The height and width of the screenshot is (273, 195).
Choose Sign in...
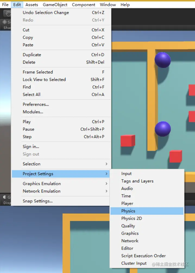tap(61, 147)
